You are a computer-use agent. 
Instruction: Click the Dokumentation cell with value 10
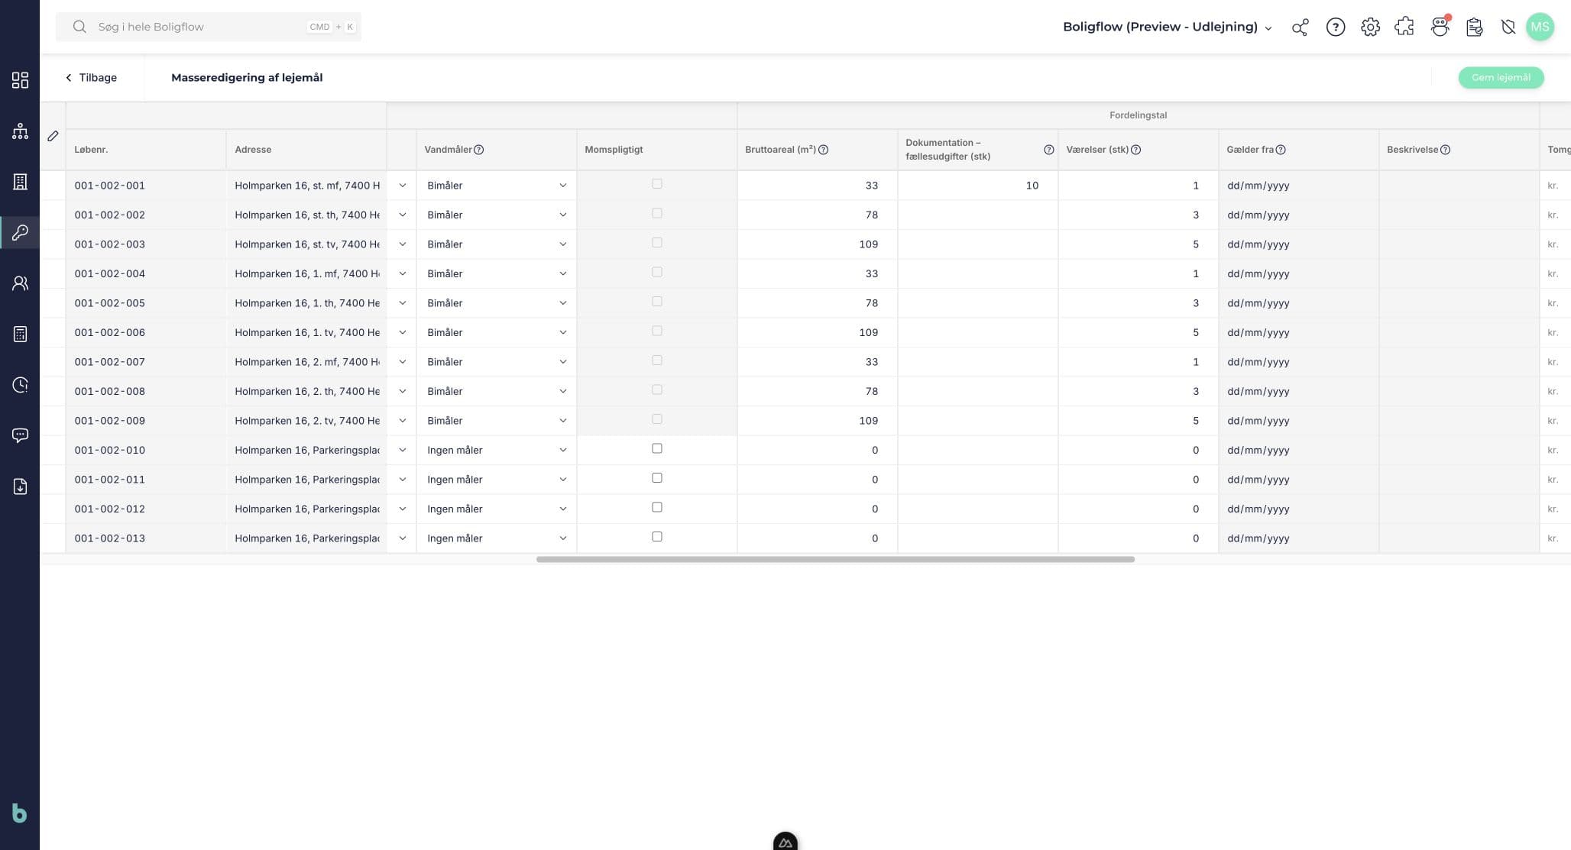pos(977,186)
